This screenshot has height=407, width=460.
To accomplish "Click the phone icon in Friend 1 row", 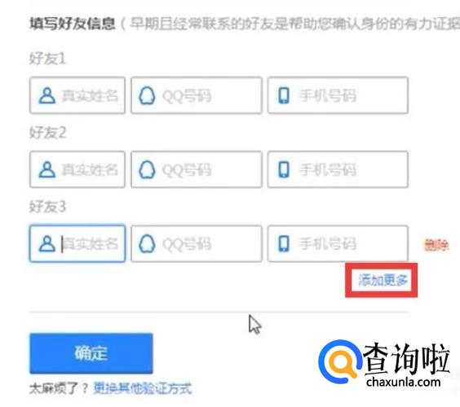I will pos(283,95).
